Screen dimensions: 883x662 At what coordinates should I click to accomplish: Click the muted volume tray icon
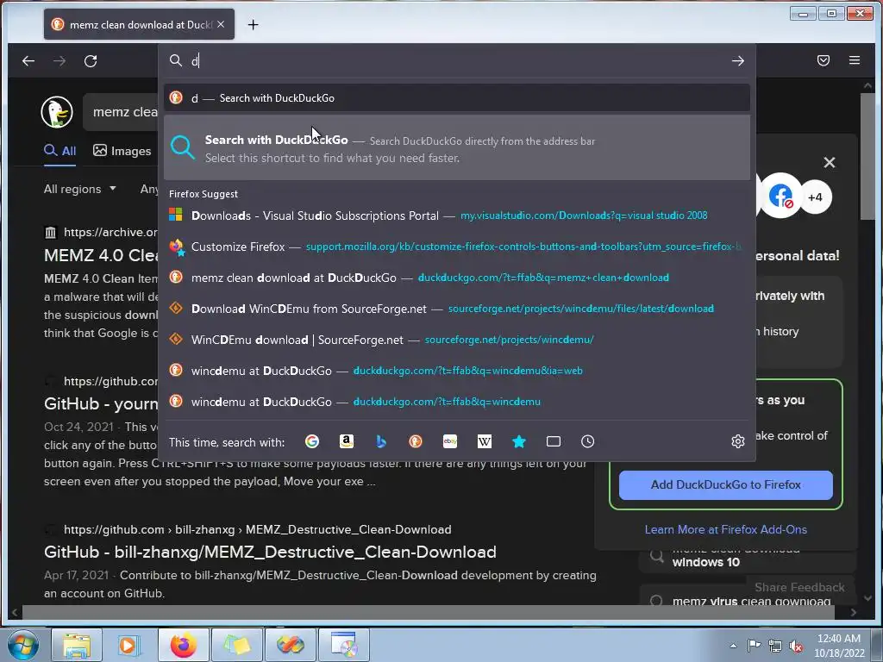(796, 646)
